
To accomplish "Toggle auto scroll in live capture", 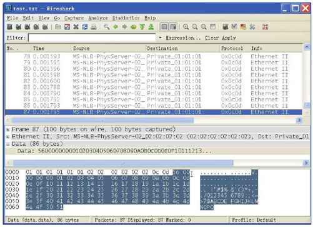I will [173, 27].
